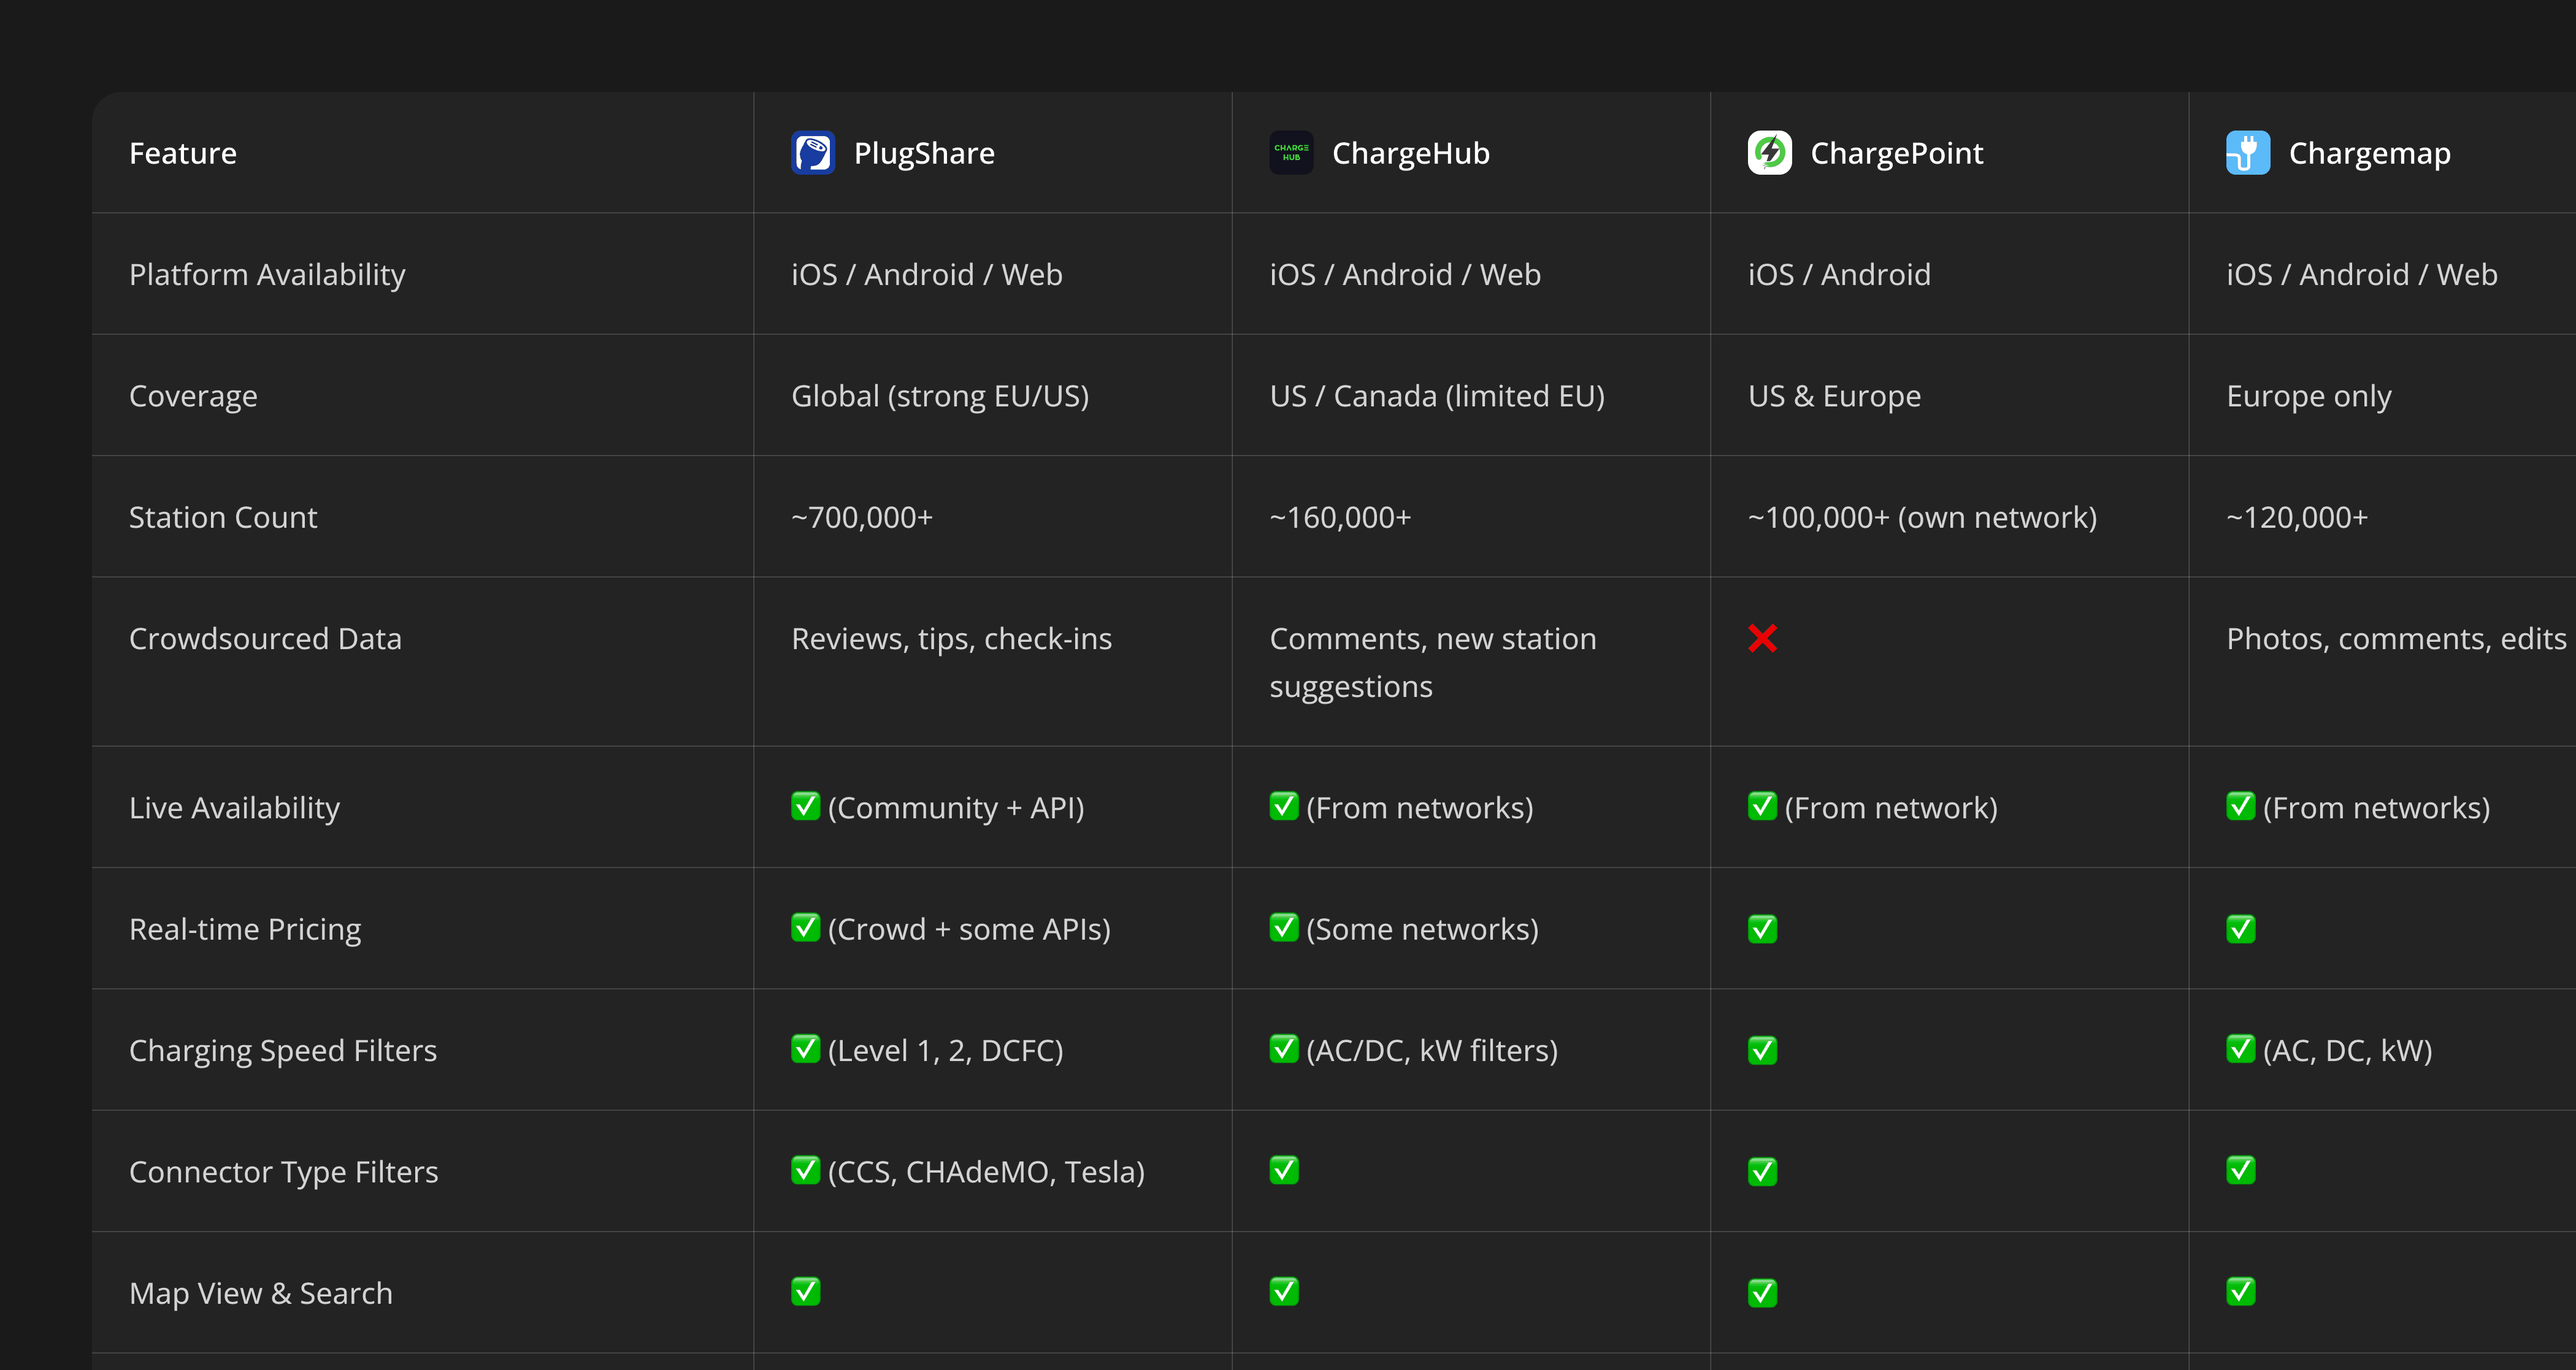Click ChargePoint's Charging Speed Filters checkmark
Screen dimensions: 2576x1370
pos(1762,1050)
